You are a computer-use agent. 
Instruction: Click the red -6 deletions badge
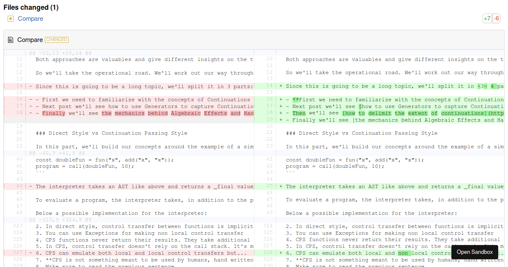[x=497, y=19]
